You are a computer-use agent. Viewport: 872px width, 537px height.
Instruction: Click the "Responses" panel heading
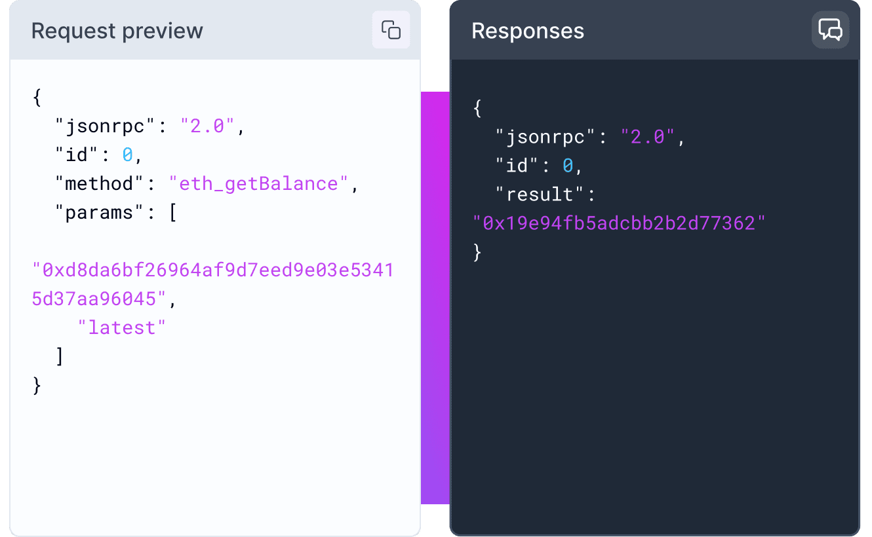[x=528, y=31]
